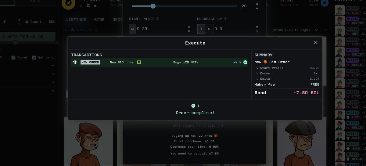Click the green checkmark above Order complete
The image size is (366, 166).
pos(193,106)
